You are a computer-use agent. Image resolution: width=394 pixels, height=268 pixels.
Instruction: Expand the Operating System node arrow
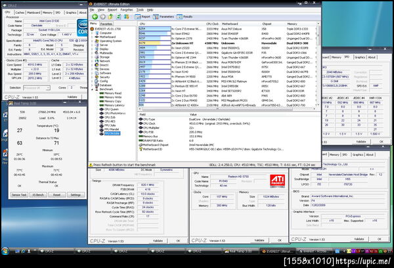coord(92,41)
